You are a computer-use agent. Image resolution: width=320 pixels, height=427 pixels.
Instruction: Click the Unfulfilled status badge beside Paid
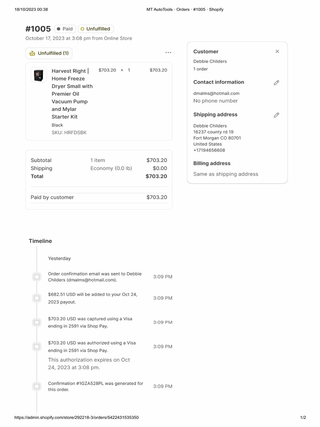(x=95, y=29)
